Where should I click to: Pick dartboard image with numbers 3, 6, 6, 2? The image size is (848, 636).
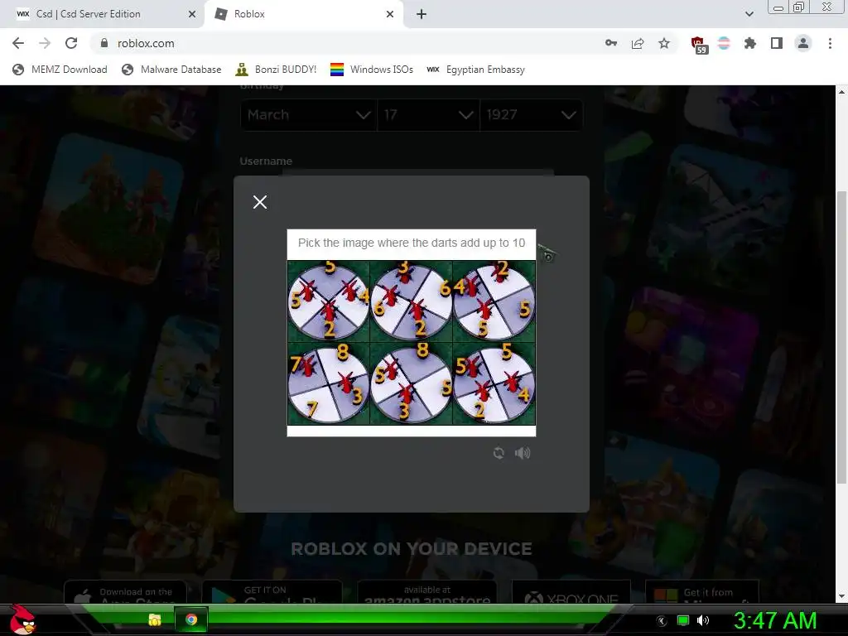point(412,301)
